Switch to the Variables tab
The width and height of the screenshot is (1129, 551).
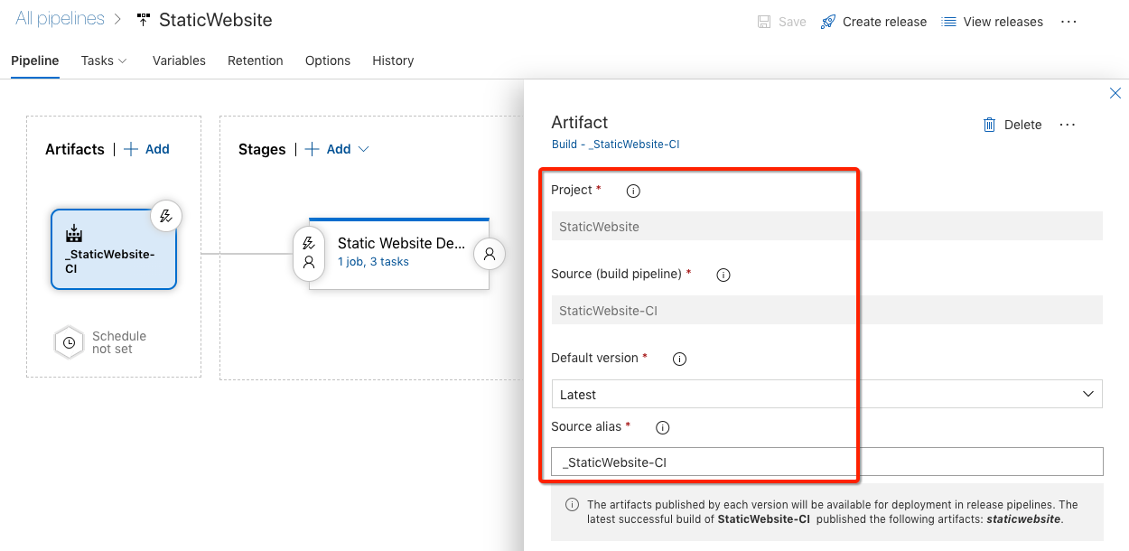(179, 61)
